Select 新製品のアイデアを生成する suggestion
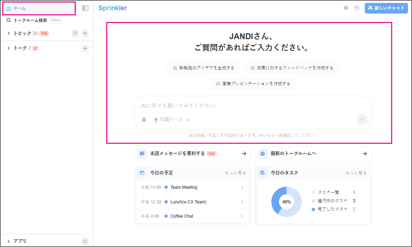Screen dimensions: 412x247 pos(203,68)
